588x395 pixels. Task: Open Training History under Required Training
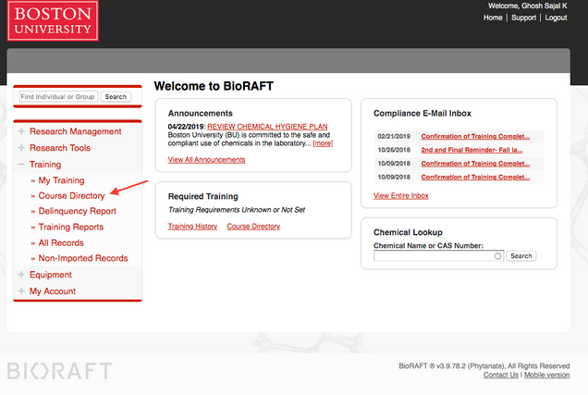click(192, 227)
